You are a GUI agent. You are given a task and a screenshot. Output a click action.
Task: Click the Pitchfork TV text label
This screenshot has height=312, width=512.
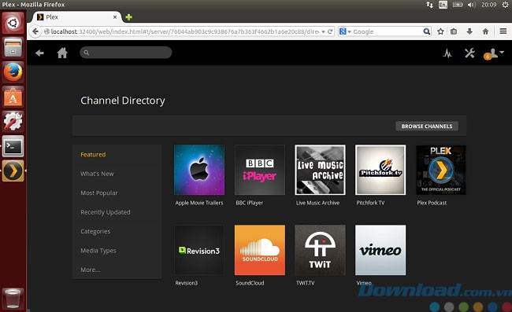tap(370, 203)
